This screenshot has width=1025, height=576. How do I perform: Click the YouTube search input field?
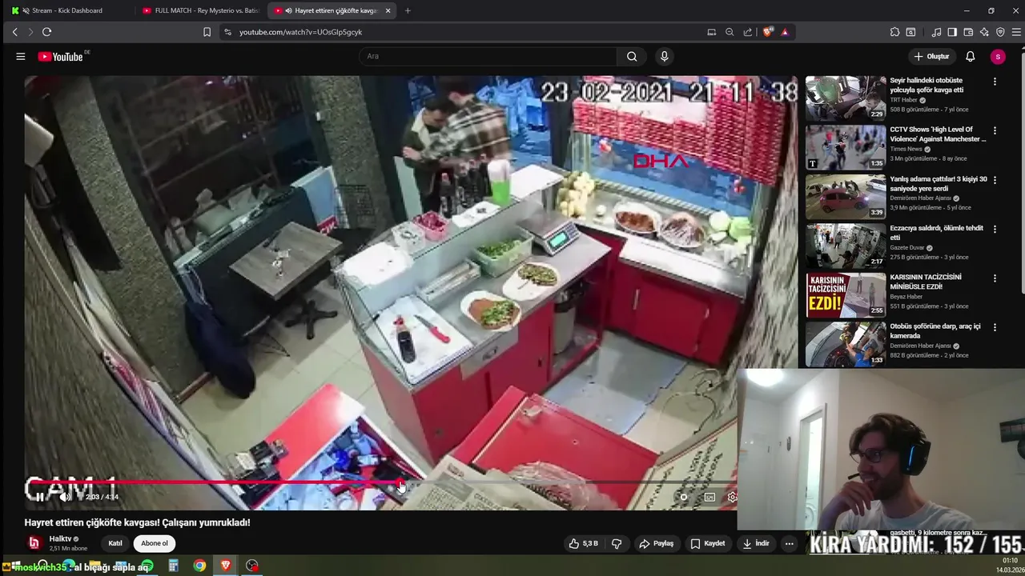(488, 57)
